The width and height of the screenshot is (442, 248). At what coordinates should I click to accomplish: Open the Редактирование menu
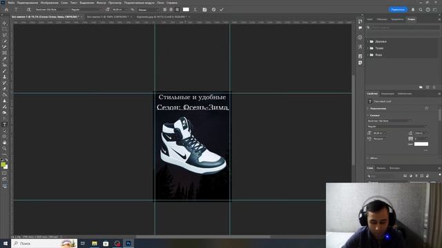28,3
